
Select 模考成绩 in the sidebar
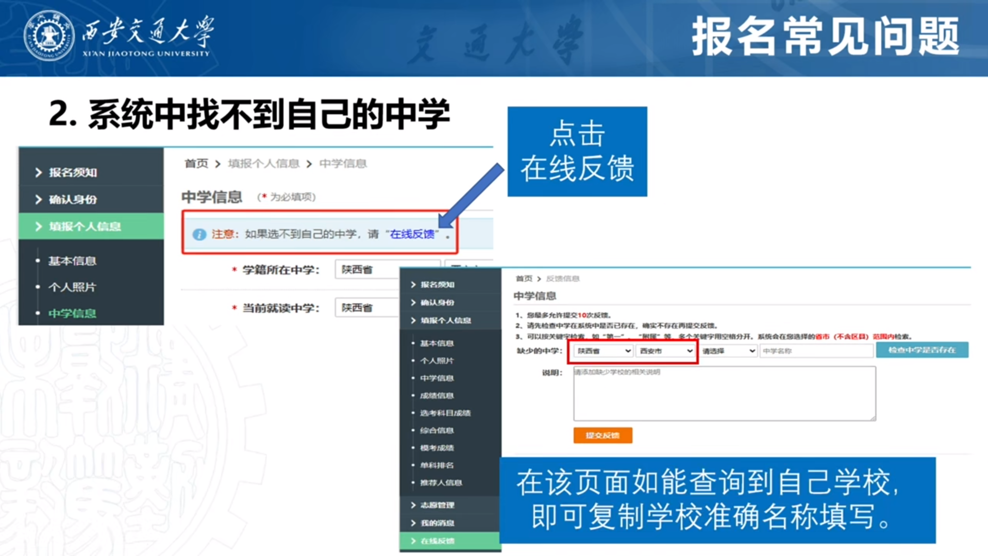(x=437, y=448)
